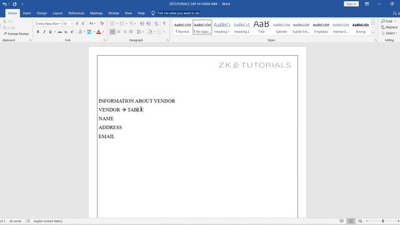Open the font name dropdown
Image resolution: width=400 pixels, height=225 pixels.
point(61,24)
